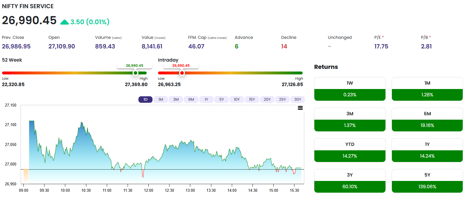Click Volume value 859.43

(x=105, y=46)
